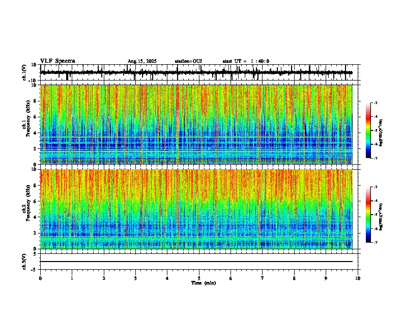Click the 8 kHz tick label on ch.1 spectrogram

(36, 101)
